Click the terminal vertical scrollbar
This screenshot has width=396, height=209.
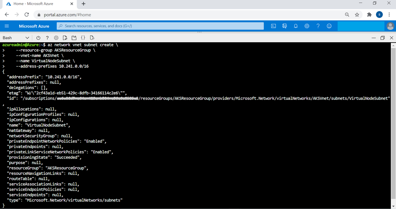click(x=393, y=124)
